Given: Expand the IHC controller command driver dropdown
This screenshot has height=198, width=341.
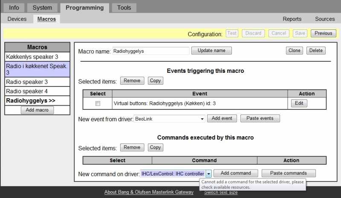Looking at the screenshot, I should click(208, 174).
